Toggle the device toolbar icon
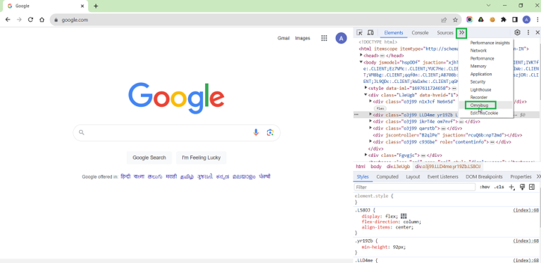 (x=371, y=33)
